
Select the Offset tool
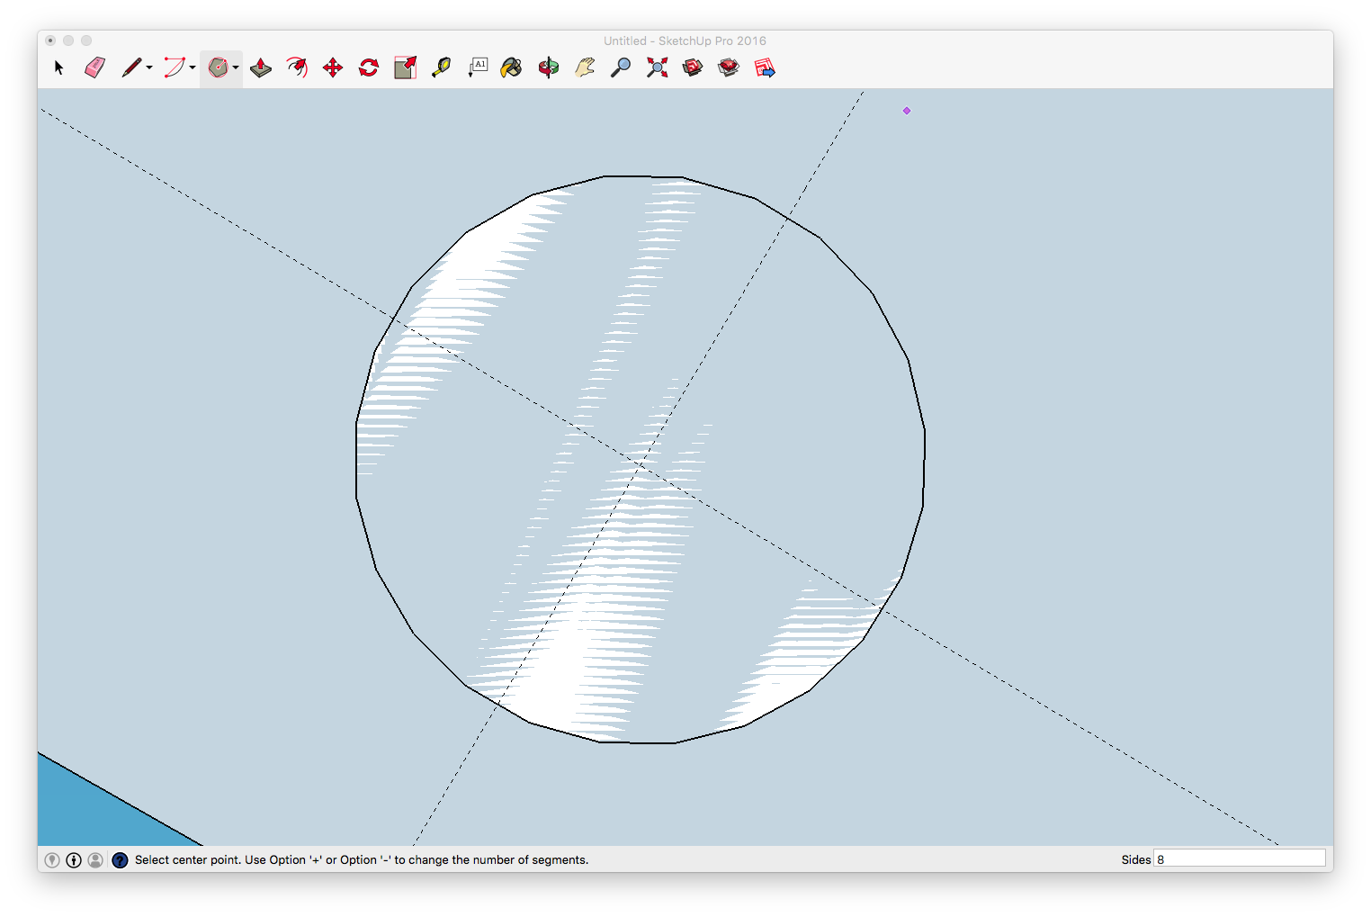[297, 67]
